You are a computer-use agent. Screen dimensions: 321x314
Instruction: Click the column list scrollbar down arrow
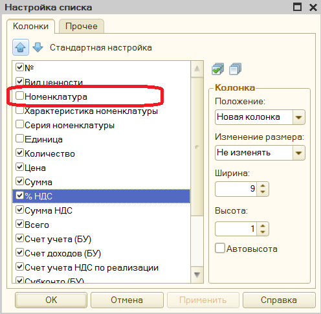197,275
